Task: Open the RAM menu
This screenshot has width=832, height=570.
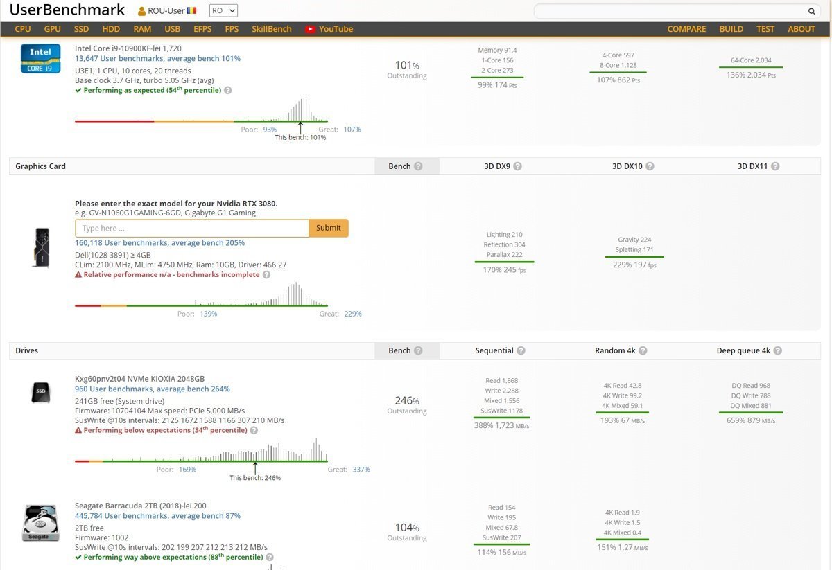Action: pos(142,29)
